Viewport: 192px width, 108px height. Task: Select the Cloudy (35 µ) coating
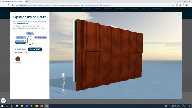[35, 49]
